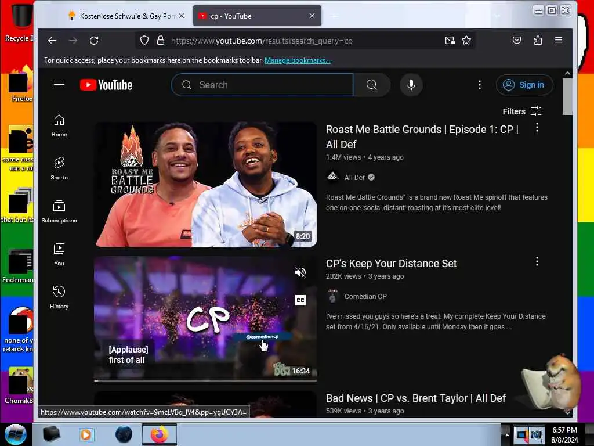Open the Windows Start button
The height and width of the screenshot is (446, 594).
(x=15, y=434)
